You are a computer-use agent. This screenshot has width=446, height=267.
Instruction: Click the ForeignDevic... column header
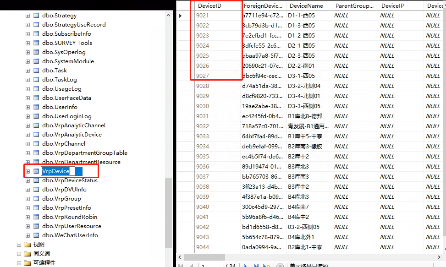click(x=264, y=5)
